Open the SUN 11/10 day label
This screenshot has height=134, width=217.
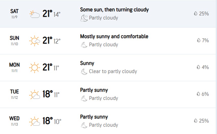pyautogui.click(x=14, y=40)
